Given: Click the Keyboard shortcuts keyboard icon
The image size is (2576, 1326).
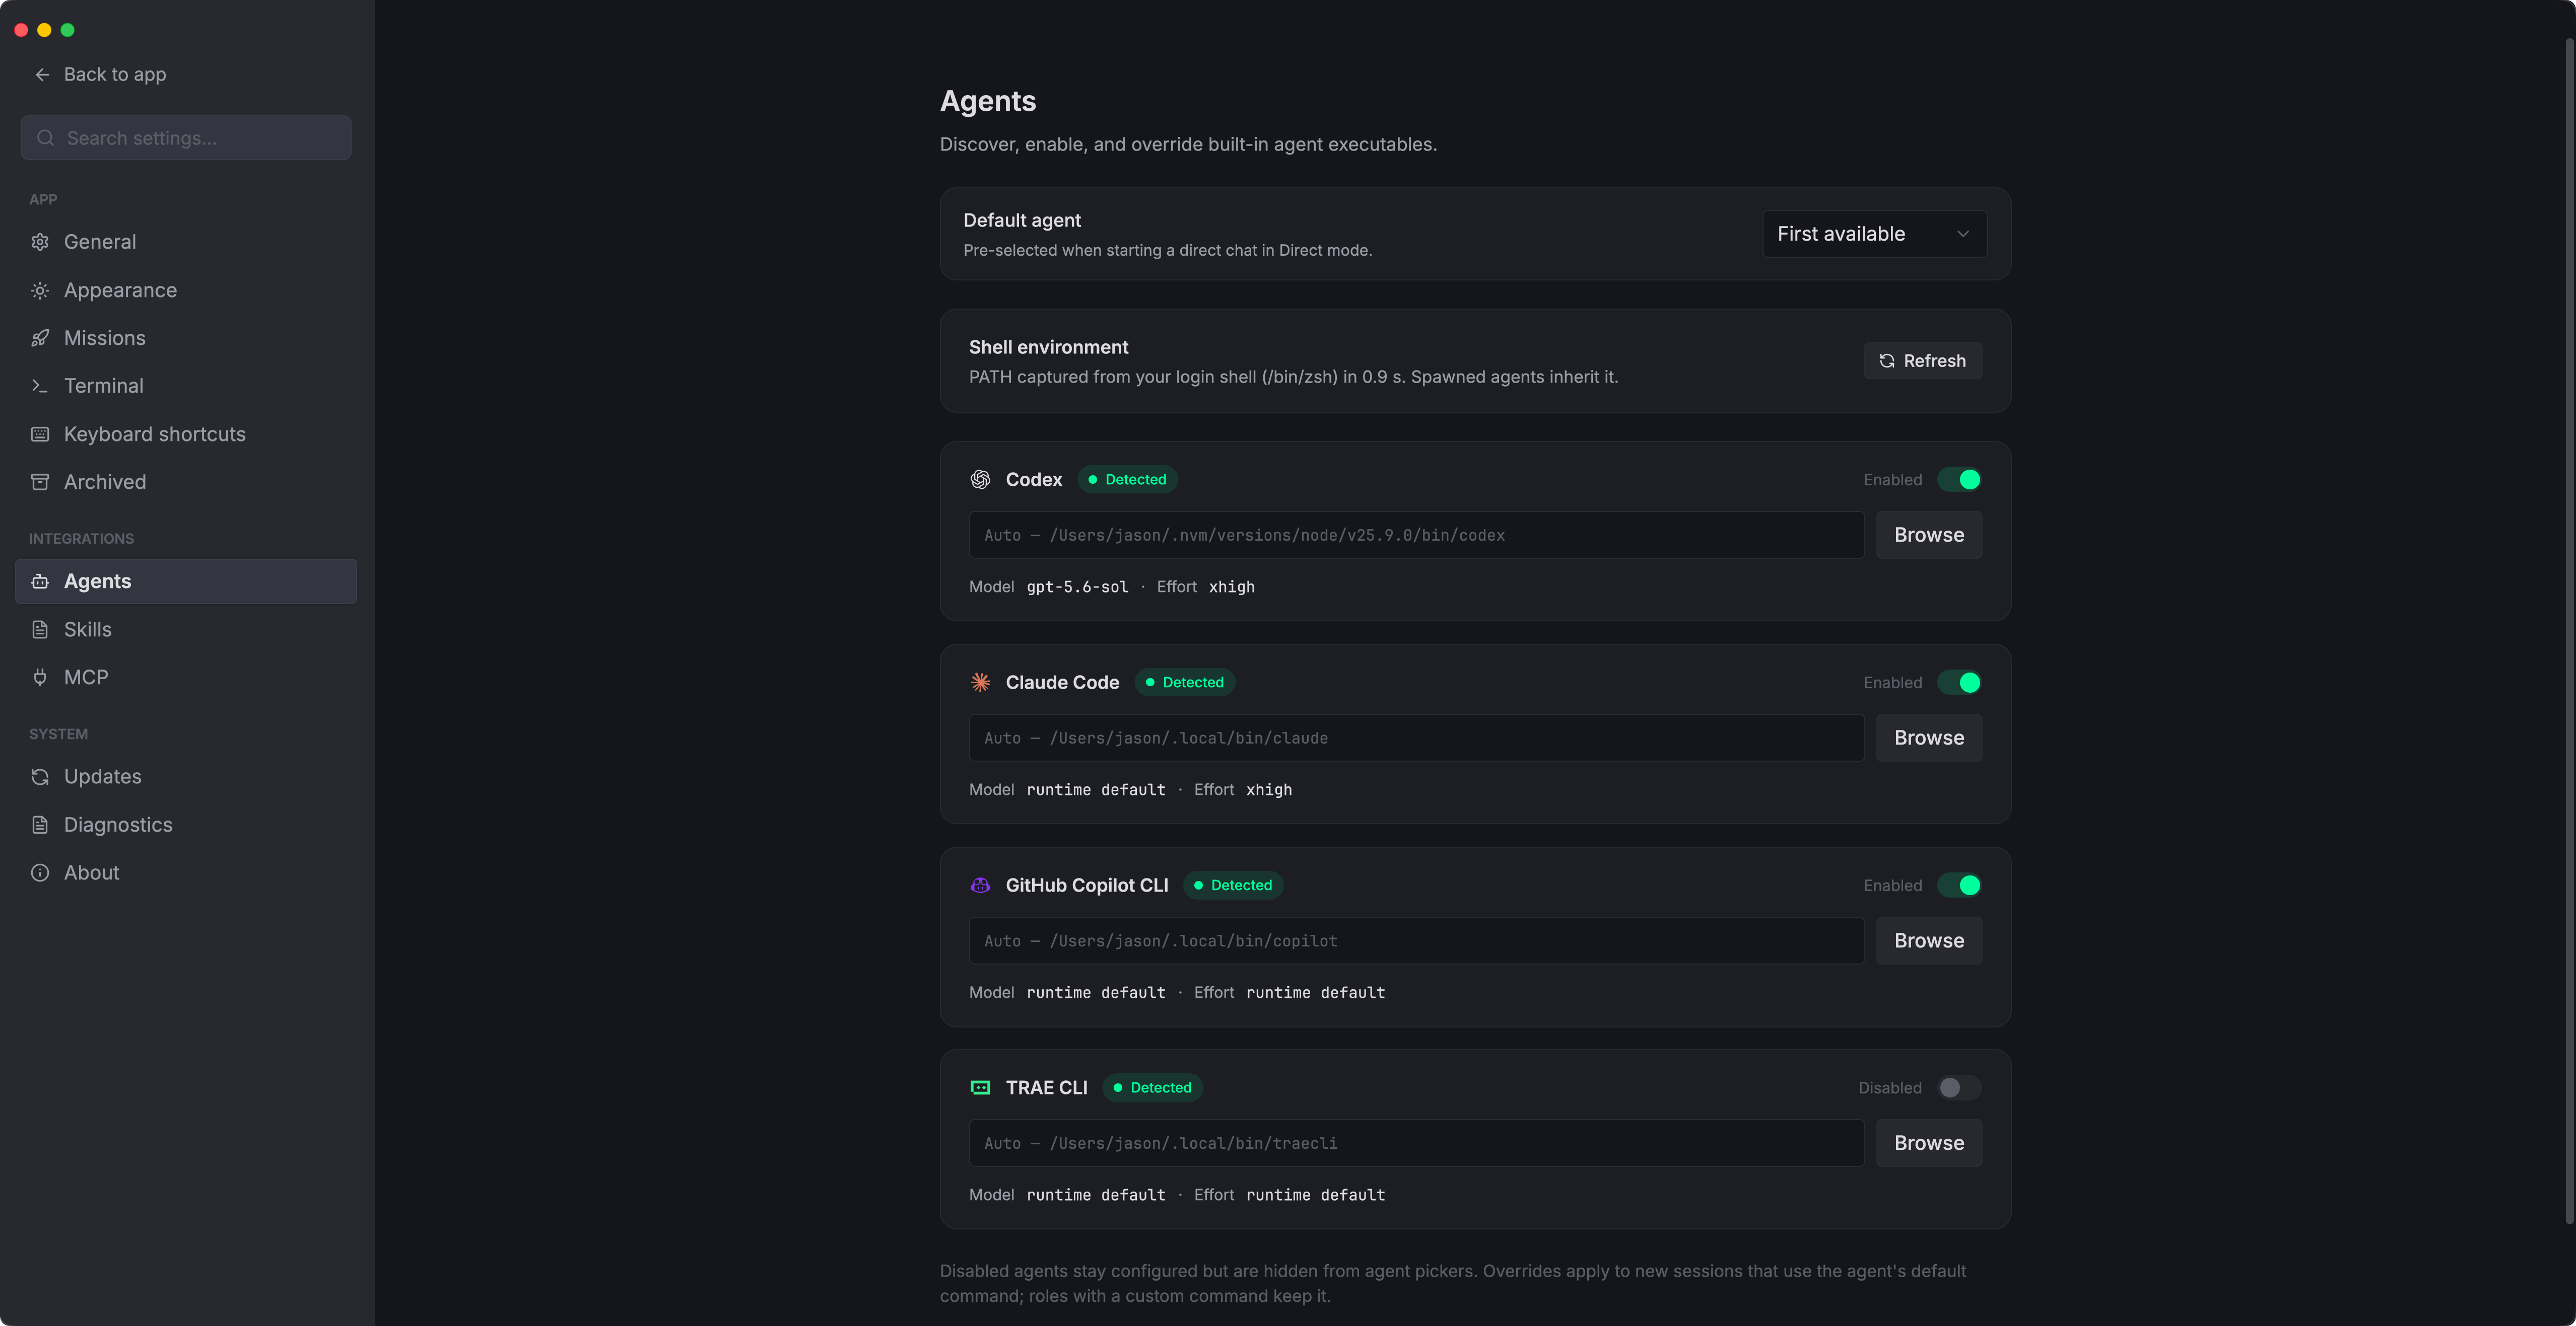Looking at the screenshot, I should (40, 433).
